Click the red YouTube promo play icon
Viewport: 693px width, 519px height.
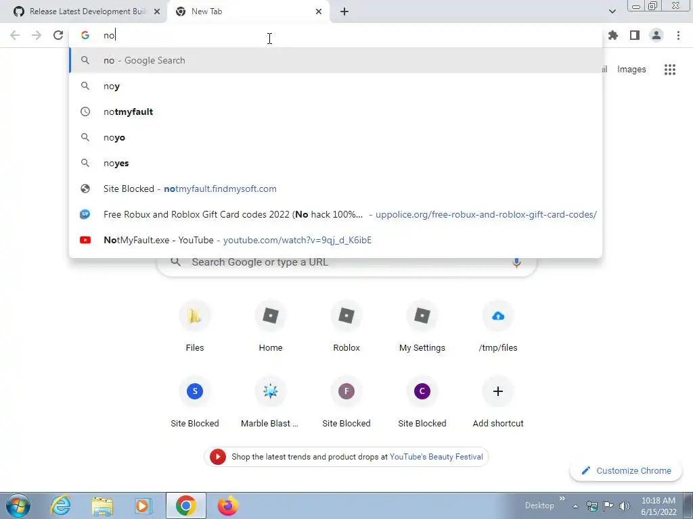(x=217, y=457)
